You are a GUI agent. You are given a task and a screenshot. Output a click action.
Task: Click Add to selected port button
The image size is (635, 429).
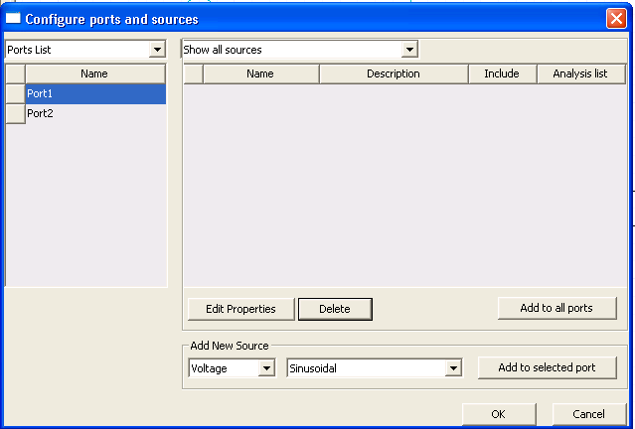pos(547,367)
